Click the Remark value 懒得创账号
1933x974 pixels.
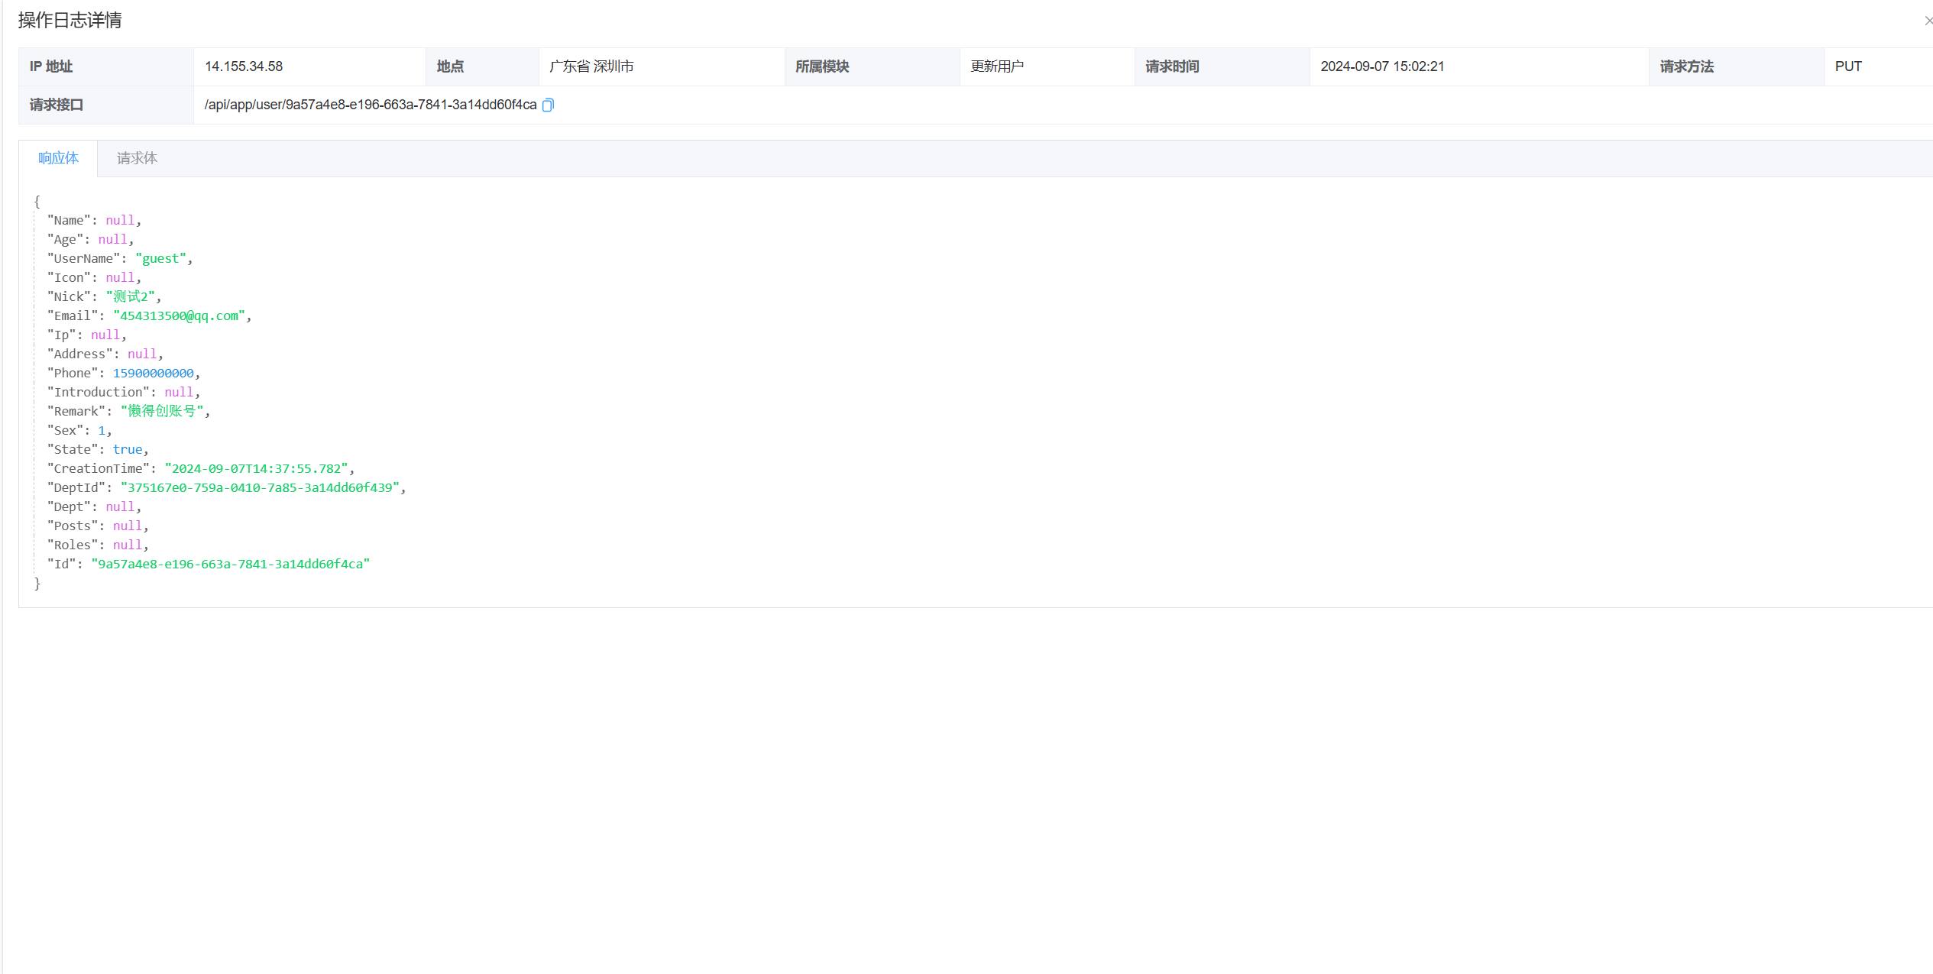162,411
